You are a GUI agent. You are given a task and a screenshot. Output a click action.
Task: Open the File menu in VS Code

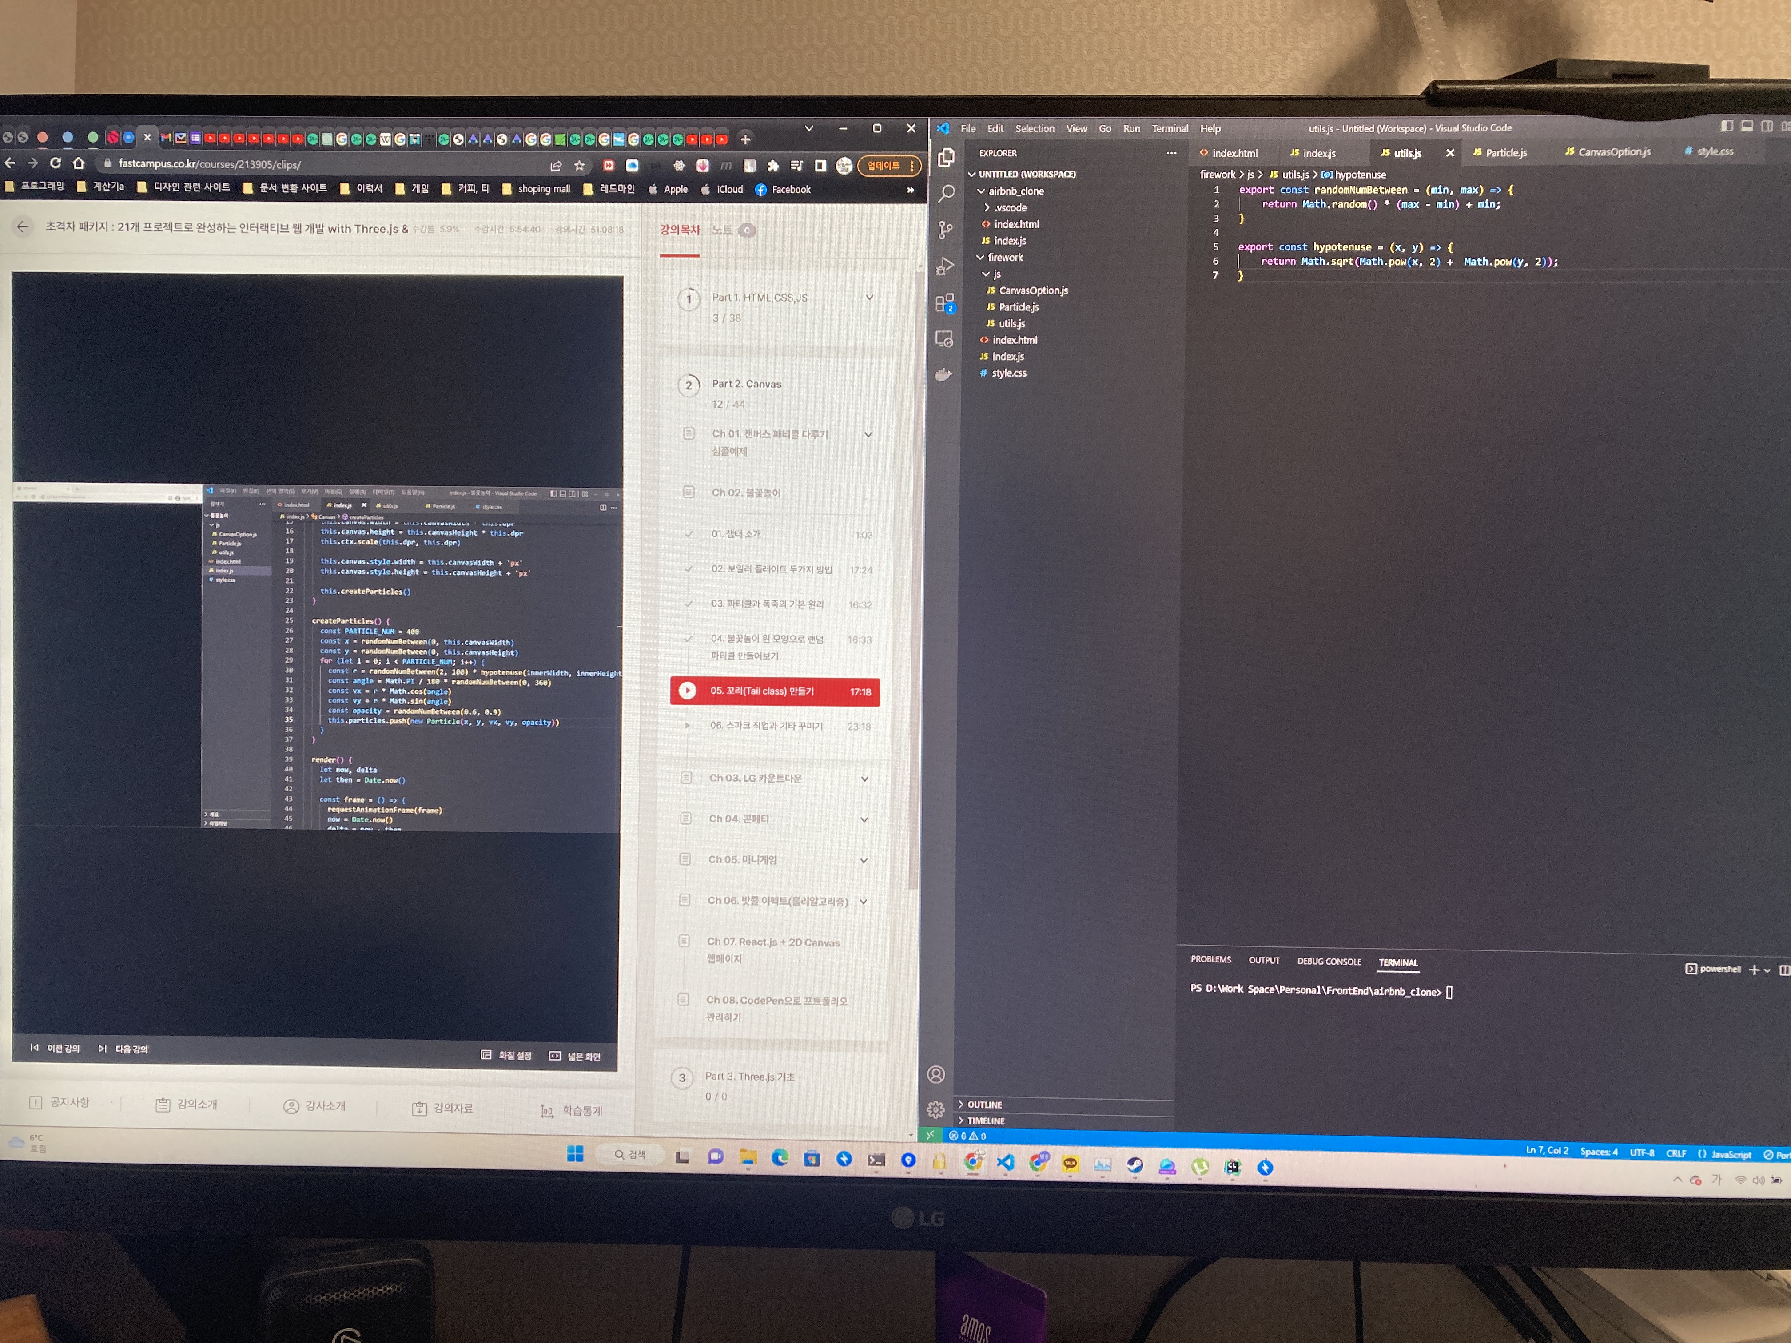click(968, 129)
